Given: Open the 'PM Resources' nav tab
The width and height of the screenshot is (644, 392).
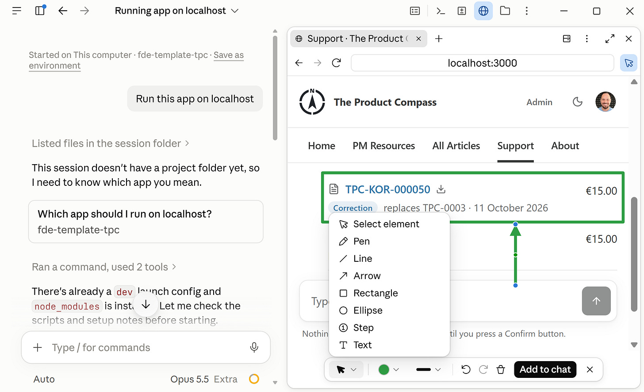Looking at the screenshot, I should click(384, 146).
